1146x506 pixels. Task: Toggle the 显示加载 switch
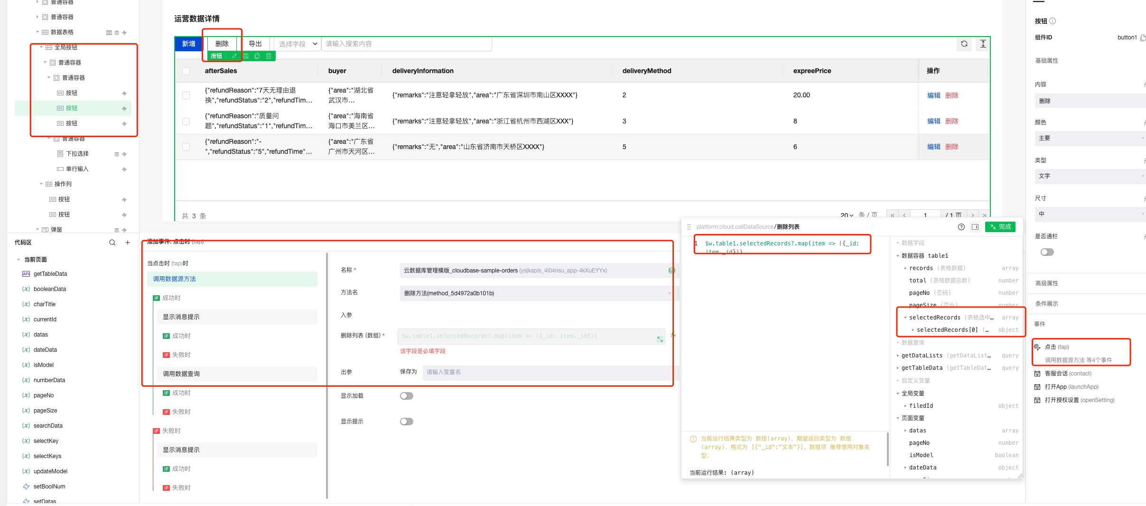point(407,396)
